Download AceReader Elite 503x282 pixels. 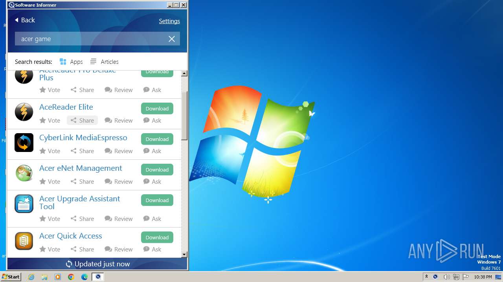(157, 108)
